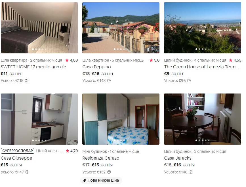Open the €143 total price info icon
The height and width of the screenshot is (187, 246).
click(x=109, y=81)
